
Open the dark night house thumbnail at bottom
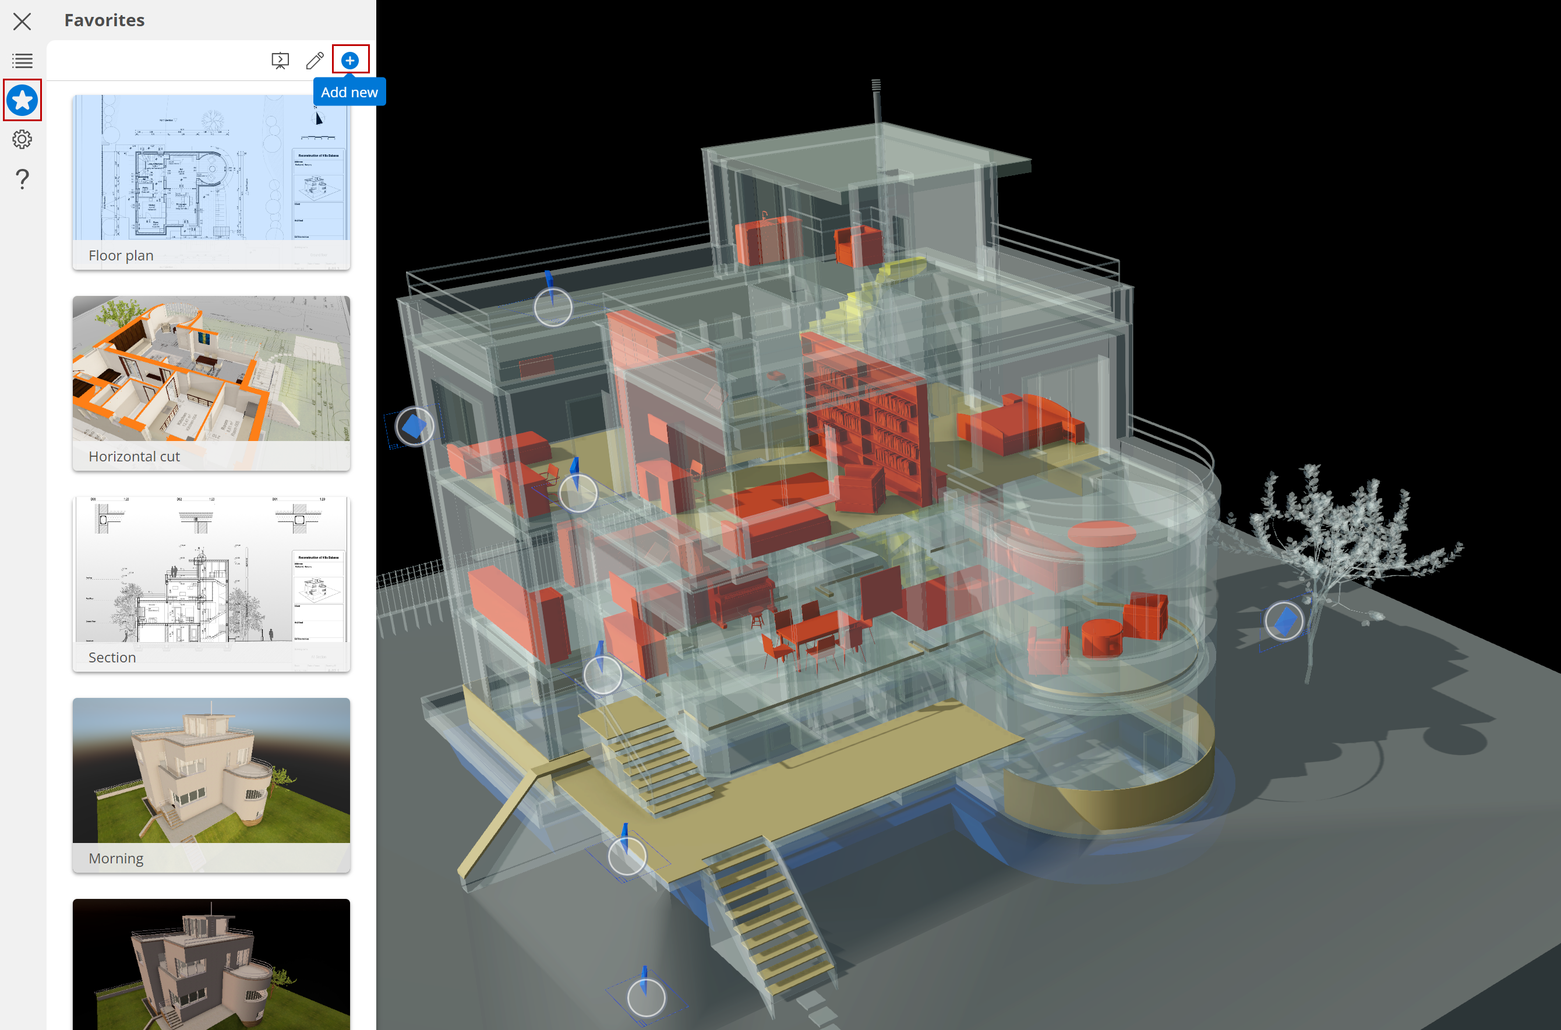211,964
